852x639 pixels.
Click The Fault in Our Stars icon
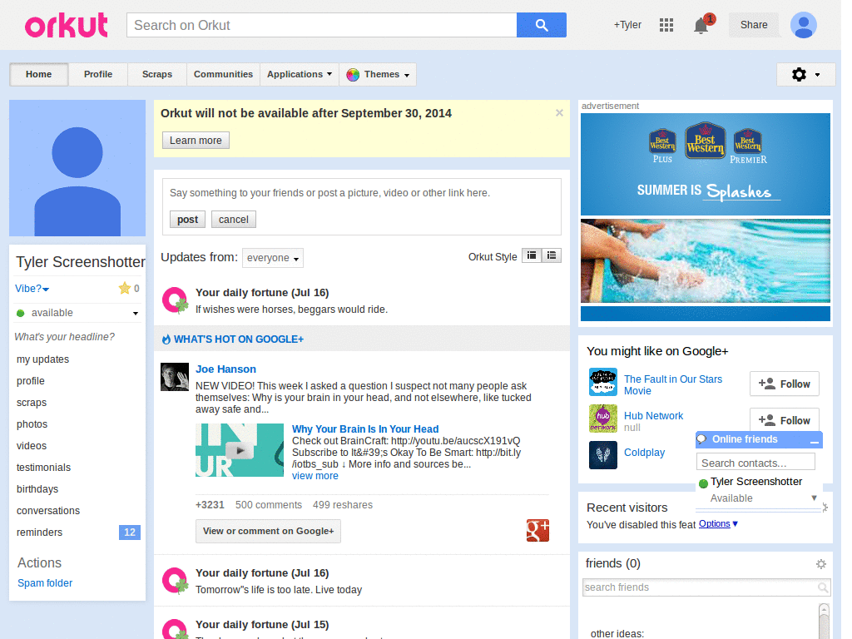click(x=603, y=382)
